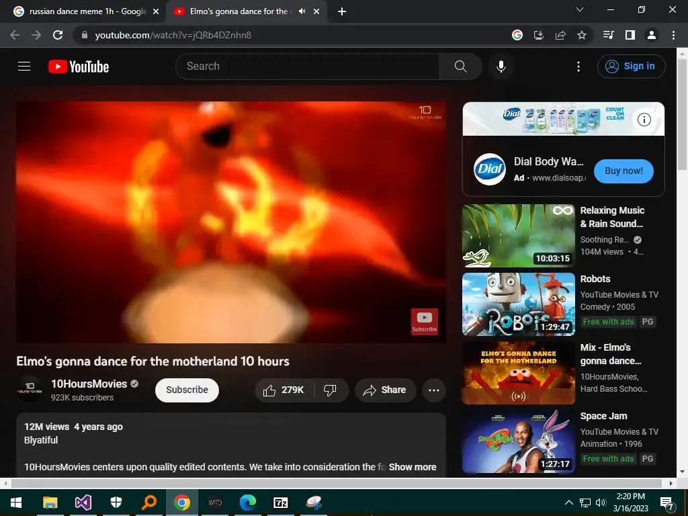Focus the browser address bar URL
The image size is (688, 516).
coord(173,35)
